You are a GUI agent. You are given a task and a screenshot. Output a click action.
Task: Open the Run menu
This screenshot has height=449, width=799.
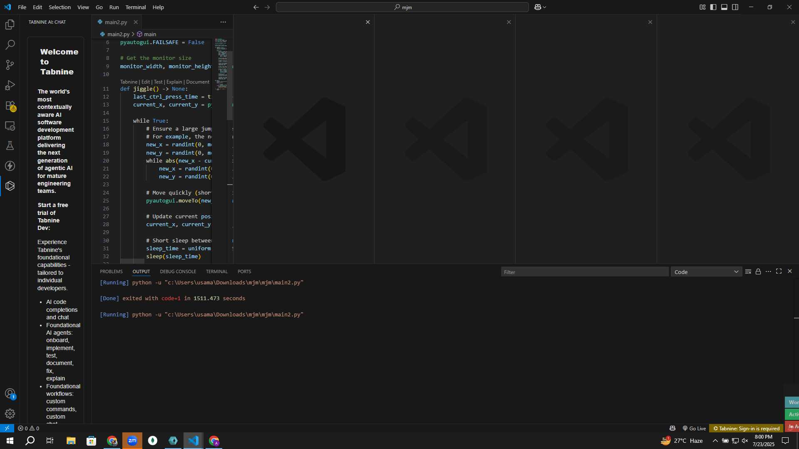click(x=114, y=7)
